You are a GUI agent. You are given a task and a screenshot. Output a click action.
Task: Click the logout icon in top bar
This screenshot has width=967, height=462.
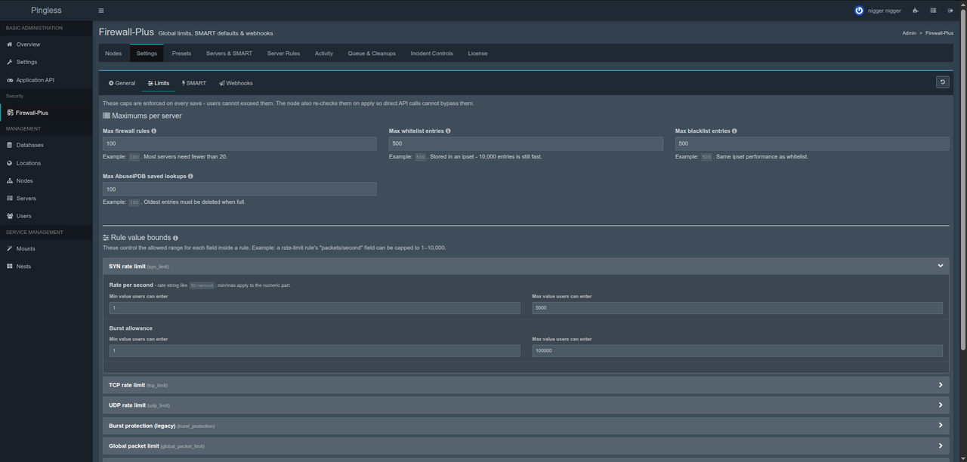(x=950, y=11)
